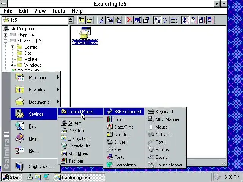Open Fonts control panel item
This screenshot has height=182, width=243.
(x=124, y=157)
